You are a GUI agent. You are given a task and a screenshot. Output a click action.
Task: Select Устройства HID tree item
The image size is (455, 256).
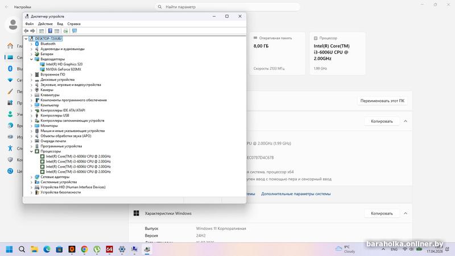[73, 187]
